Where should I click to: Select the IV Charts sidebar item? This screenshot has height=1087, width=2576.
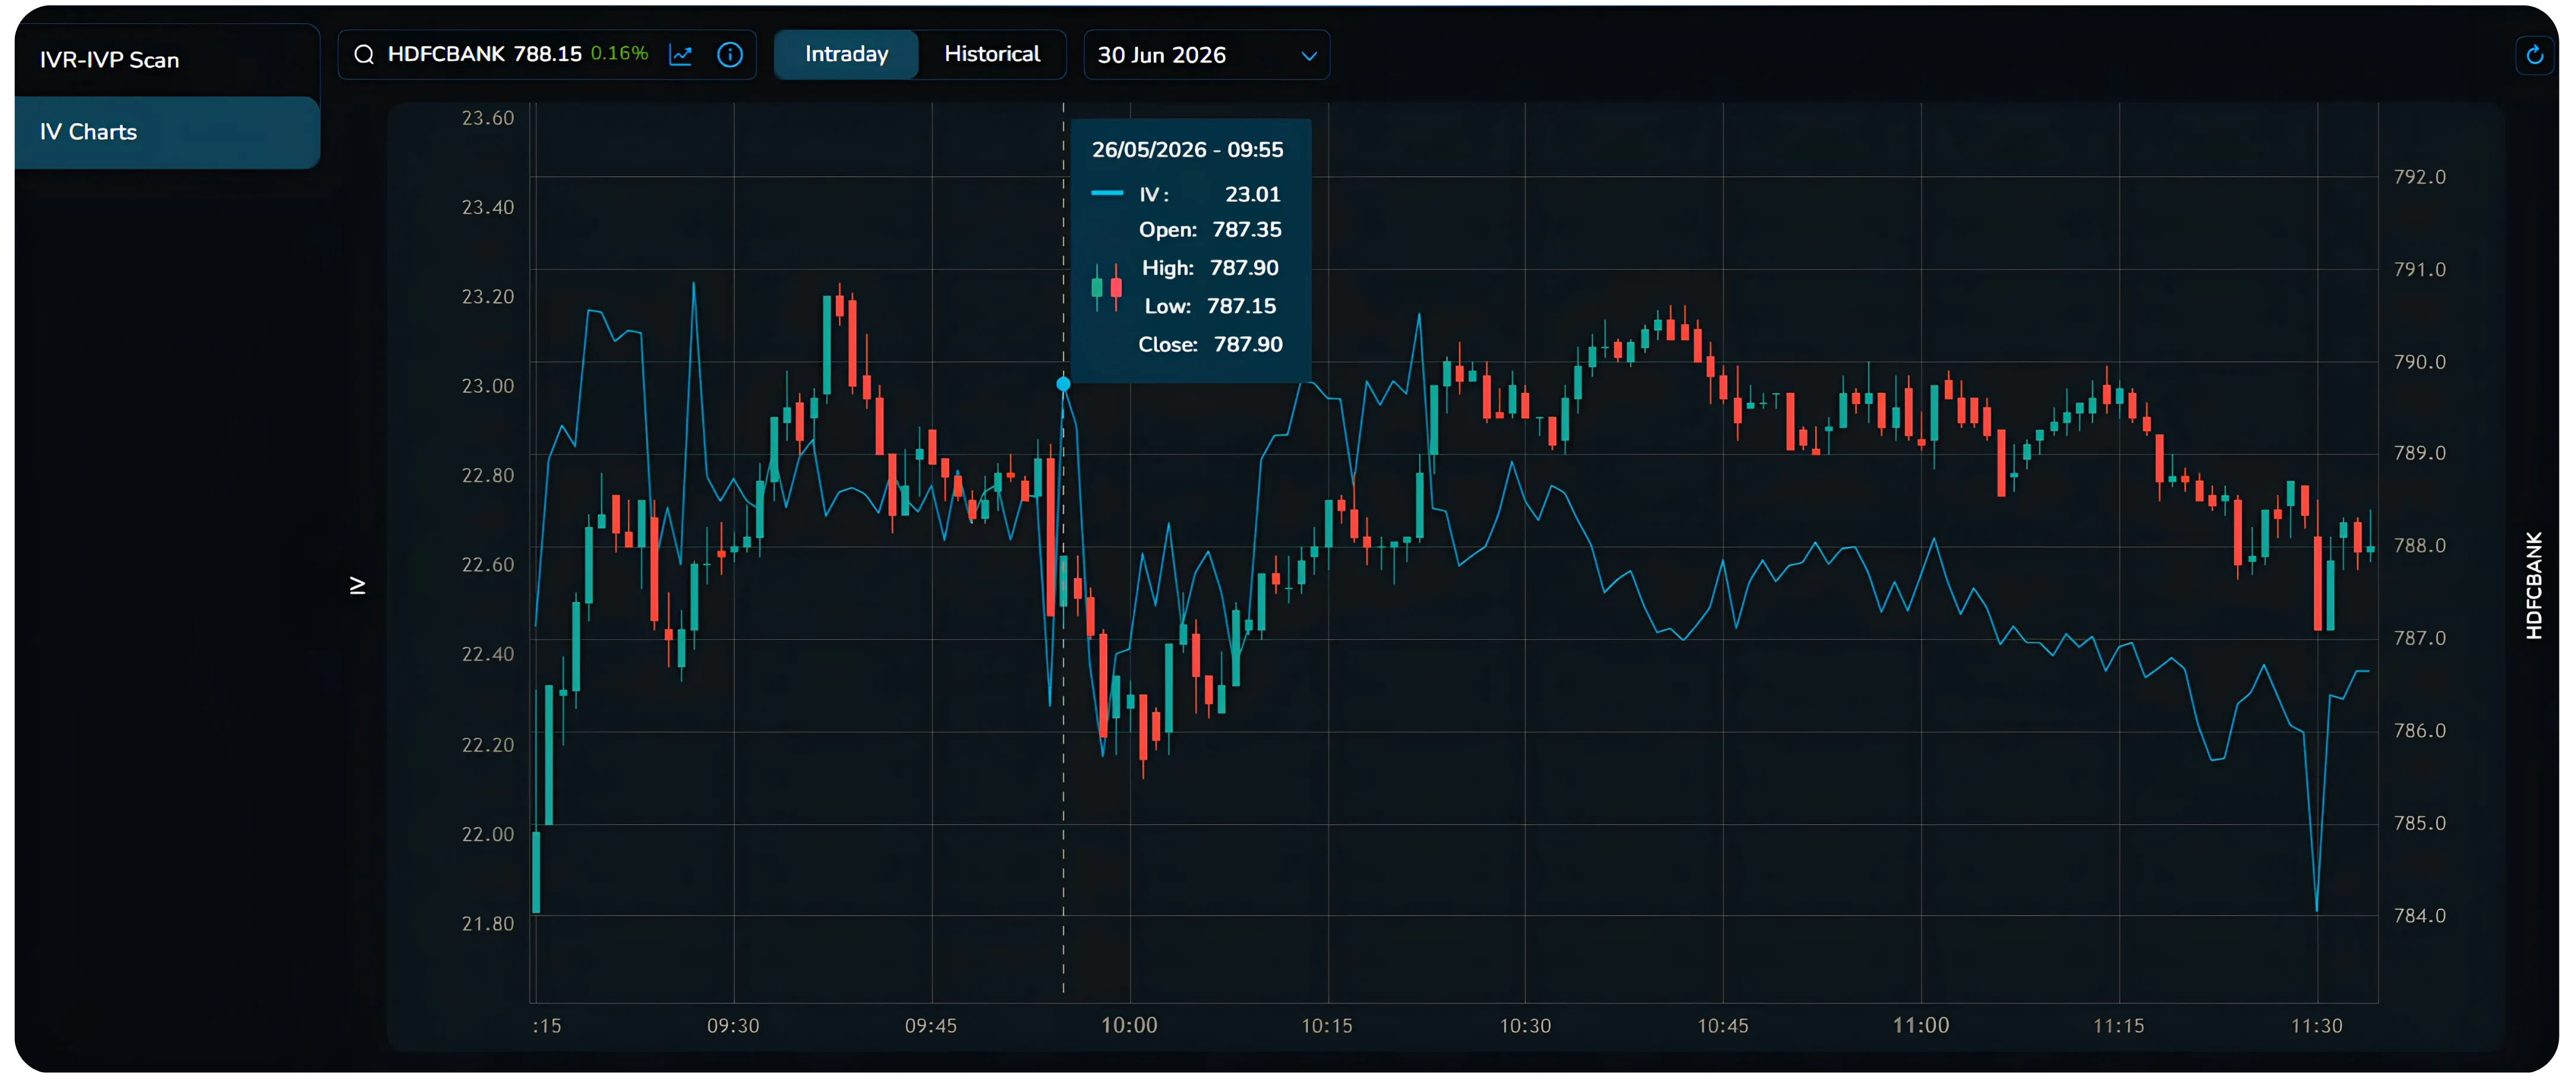pos(167,132)
